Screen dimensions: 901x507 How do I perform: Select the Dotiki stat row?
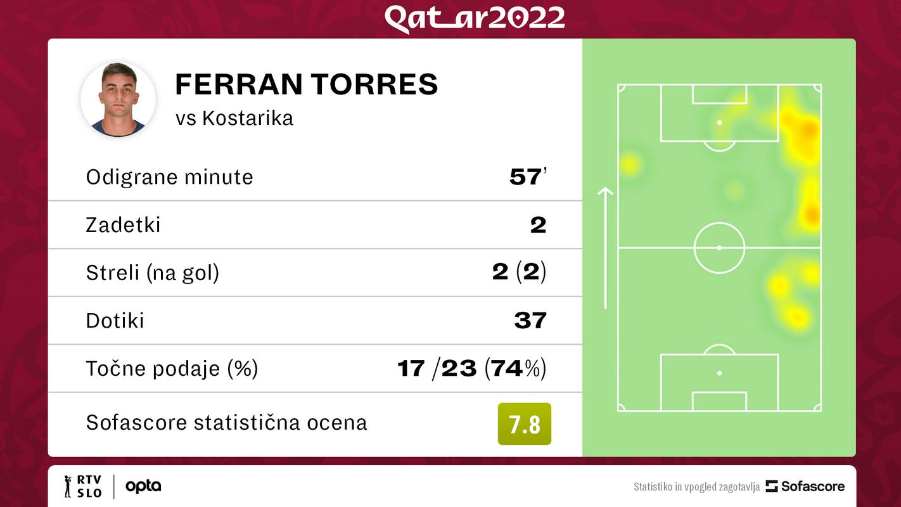(315, 321)
